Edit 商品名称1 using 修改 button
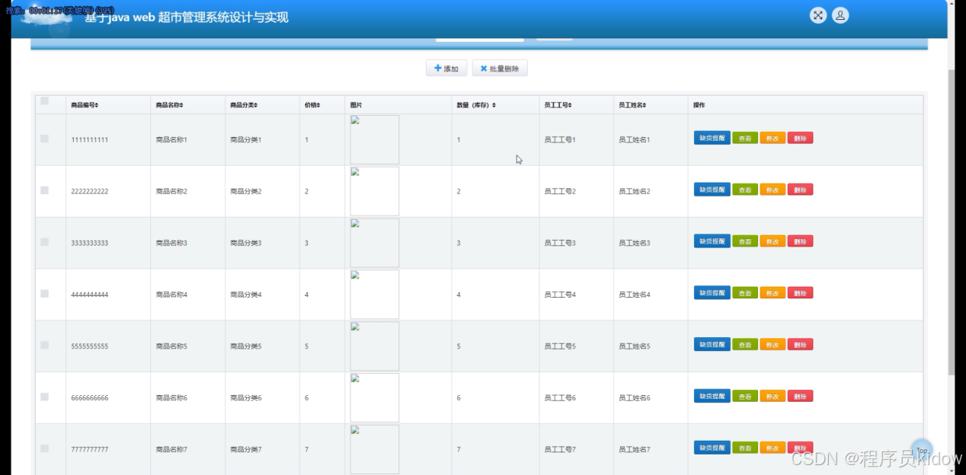This screenshot has height=475, width=966. [x=772, y=138]
